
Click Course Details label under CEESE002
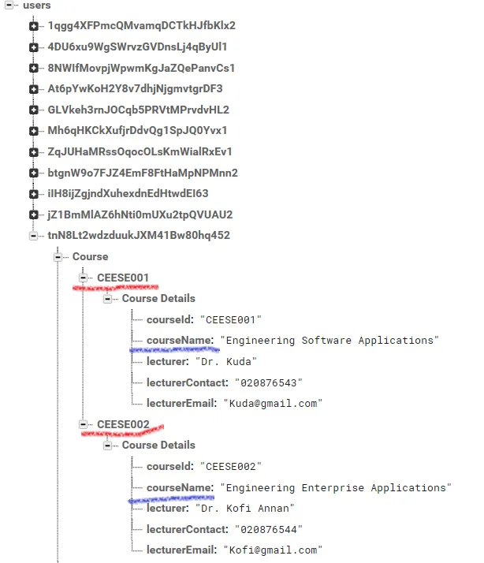tap(158, 446)
